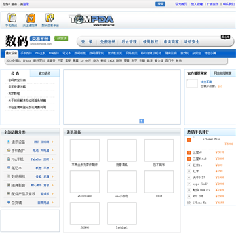Screen dimensions: 236x236
Task: Open iPhone6 Plus in sales ranking
Action: click(x=212, y=139)
